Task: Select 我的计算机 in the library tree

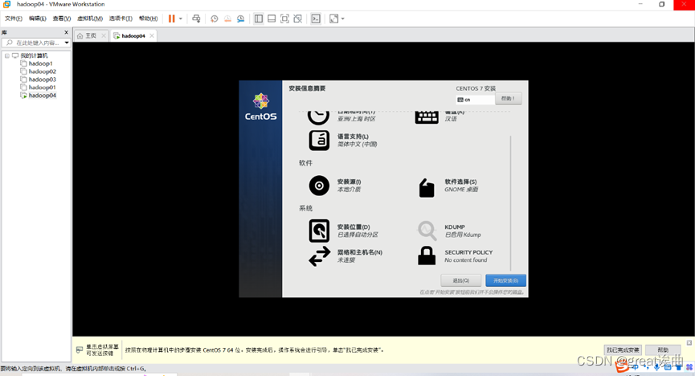Action: point(34,56)
